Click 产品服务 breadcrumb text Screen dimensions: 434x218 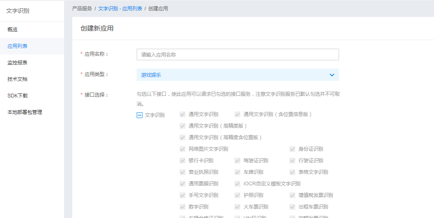click(82, 9)
